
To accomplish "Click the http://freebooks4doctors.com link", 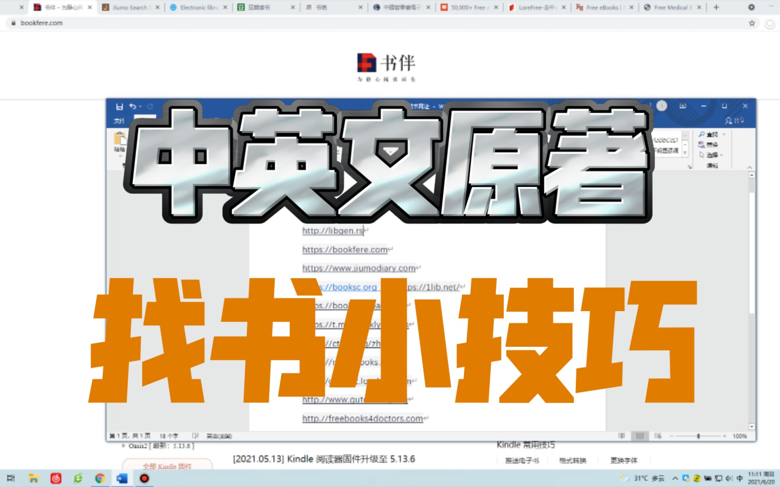I will click(363, 418).
